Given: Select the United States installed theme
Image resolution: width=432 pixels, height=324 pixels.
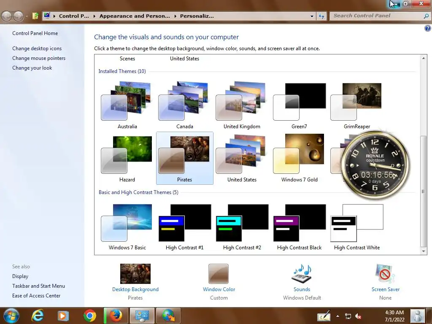Looking at the screenshot, I should tap(242, 158).
